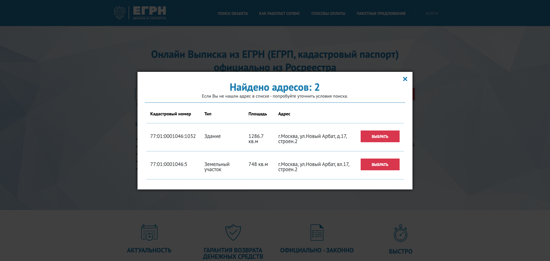Click the type cell Земельный участок

[x=217, y=167]
